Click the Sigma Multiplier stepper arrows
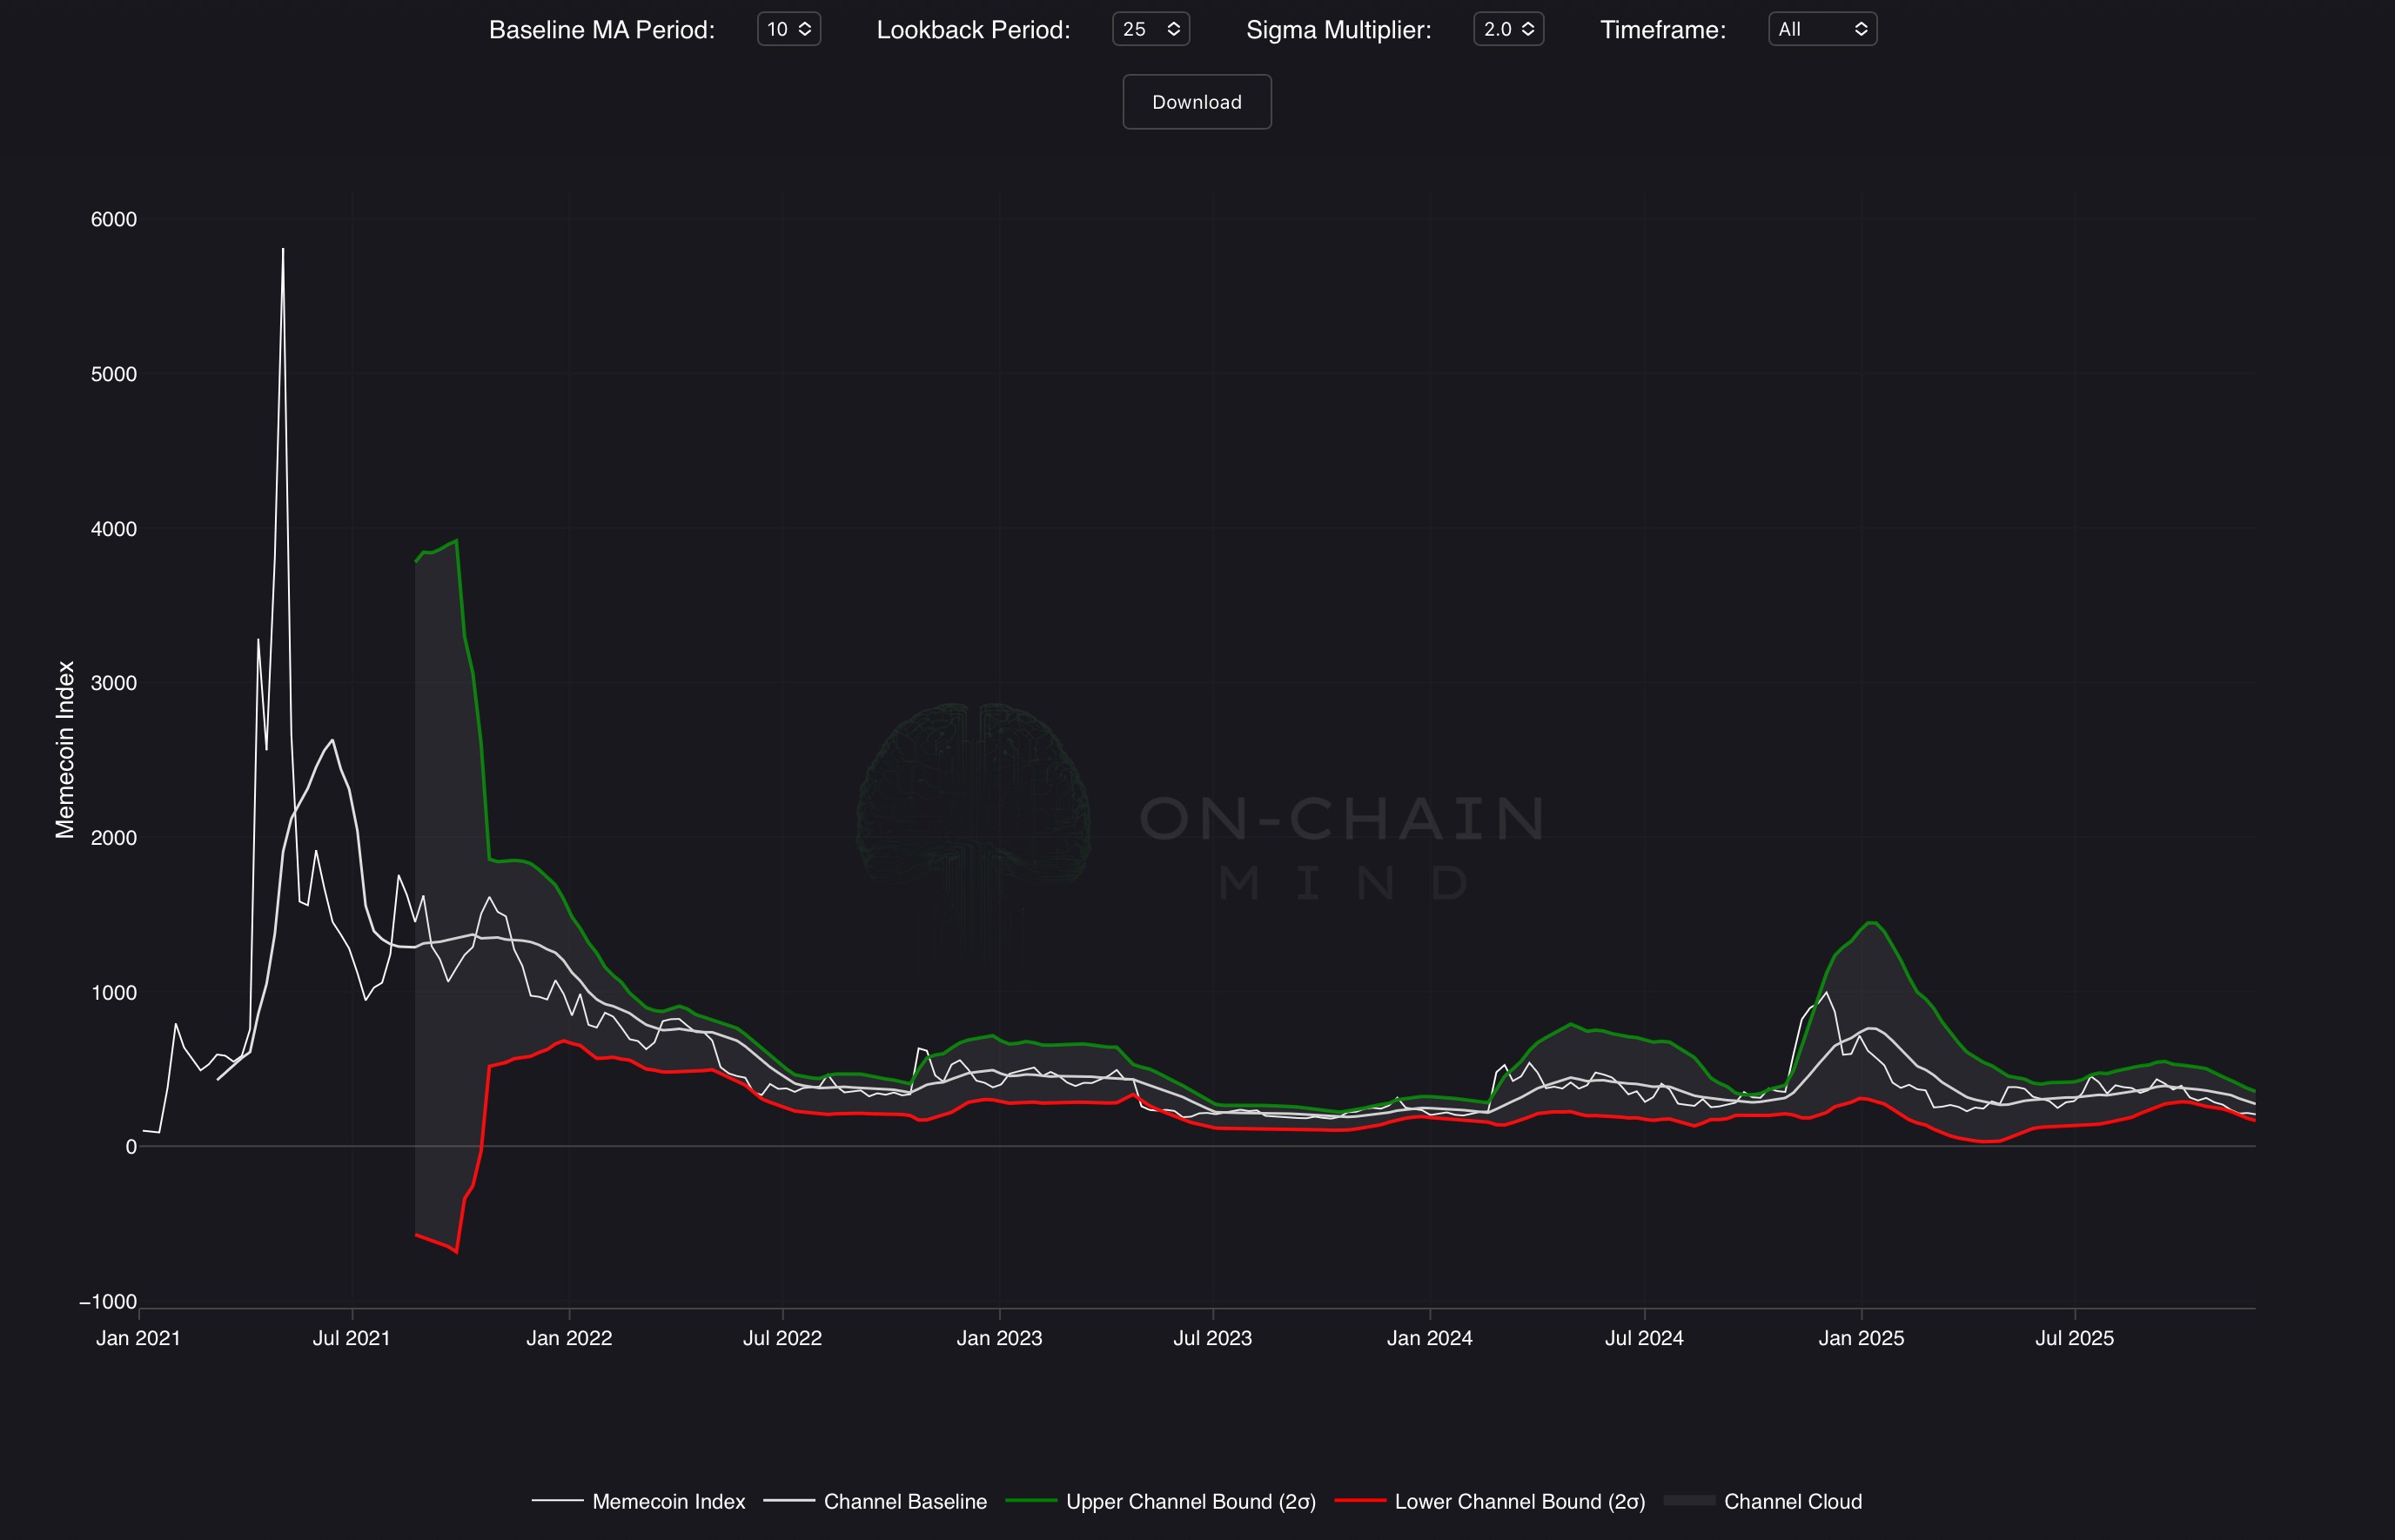The width and height of the screenshot is (2395, 1540). [x=1527, y=29]
